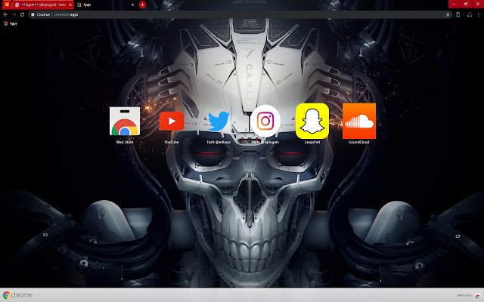This screenshot has width=484, height=302.
Task: Close the Instagram tab
Action: click(x=70, y=5)
